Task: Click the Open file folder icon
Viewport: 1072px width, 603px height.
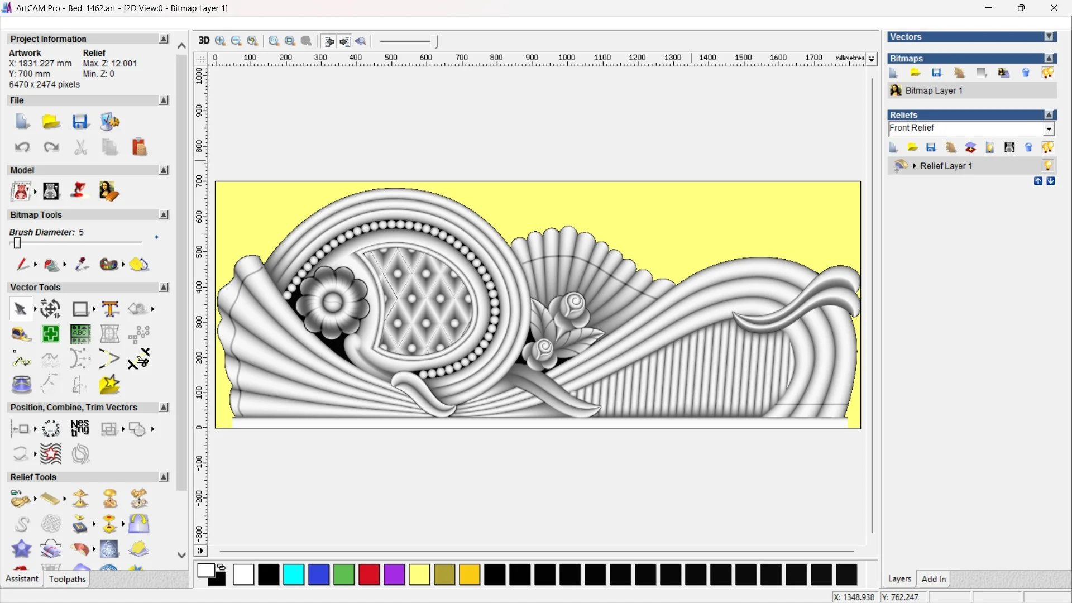Action: tap(51, 122)
